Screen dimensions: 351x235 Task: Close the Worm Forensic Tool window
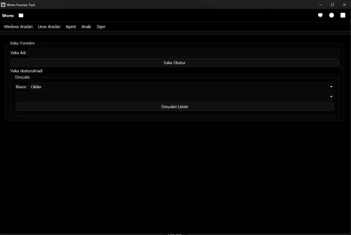(x=344, y=5)
